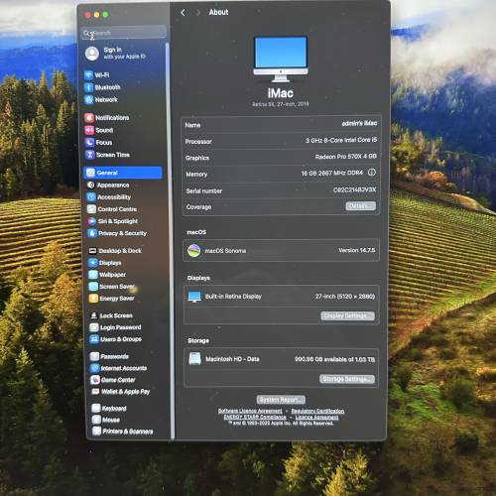Go forward with the right chevron
Viewport: 496px width, 496px height.
[197, 13]
